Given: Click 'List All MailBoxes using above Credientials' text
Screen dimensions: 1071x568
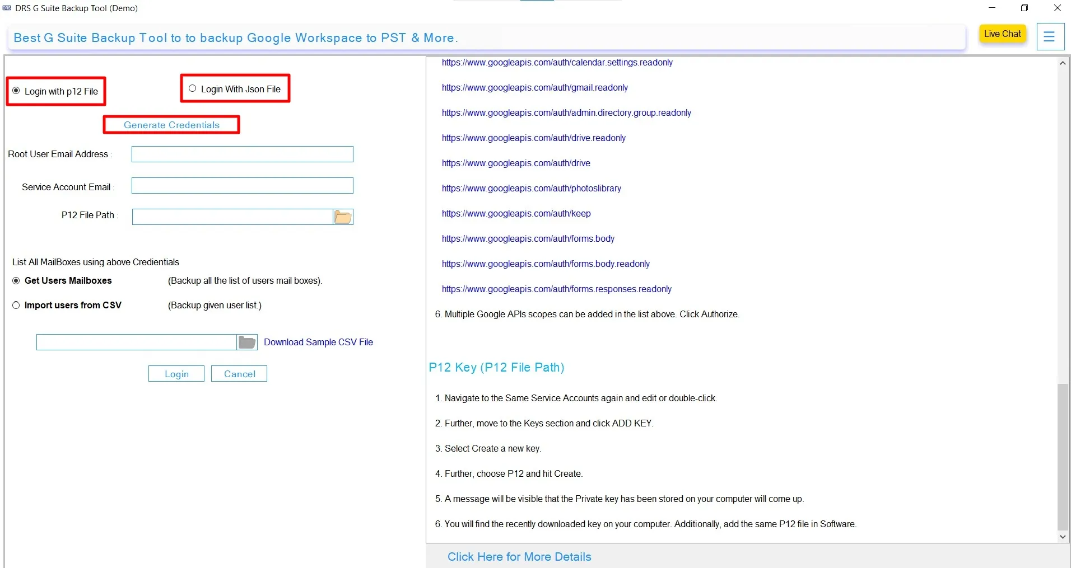Looking at the screenshot, I should pyautogui.click(x=96, y=262).
